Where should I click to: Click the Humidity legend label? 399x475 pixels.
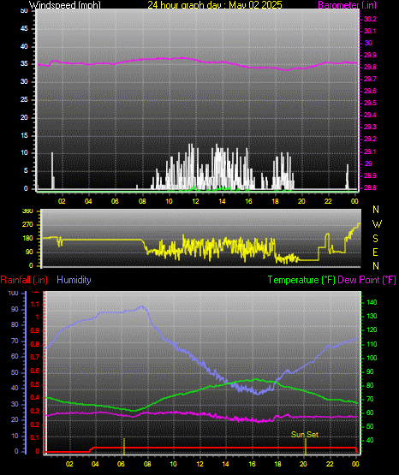click(74, 280)
